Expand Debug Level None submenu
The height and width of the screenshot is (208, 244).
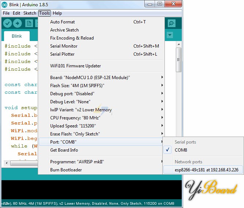coord(101,102)
